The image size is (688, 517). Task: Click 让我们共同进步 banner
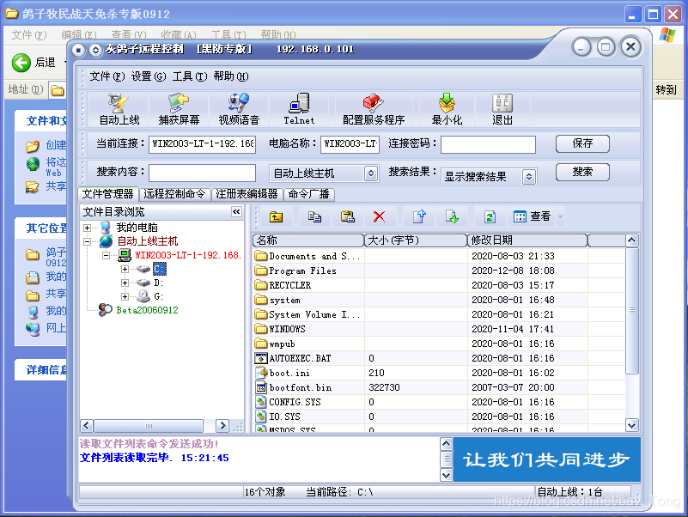coord(547,459)
